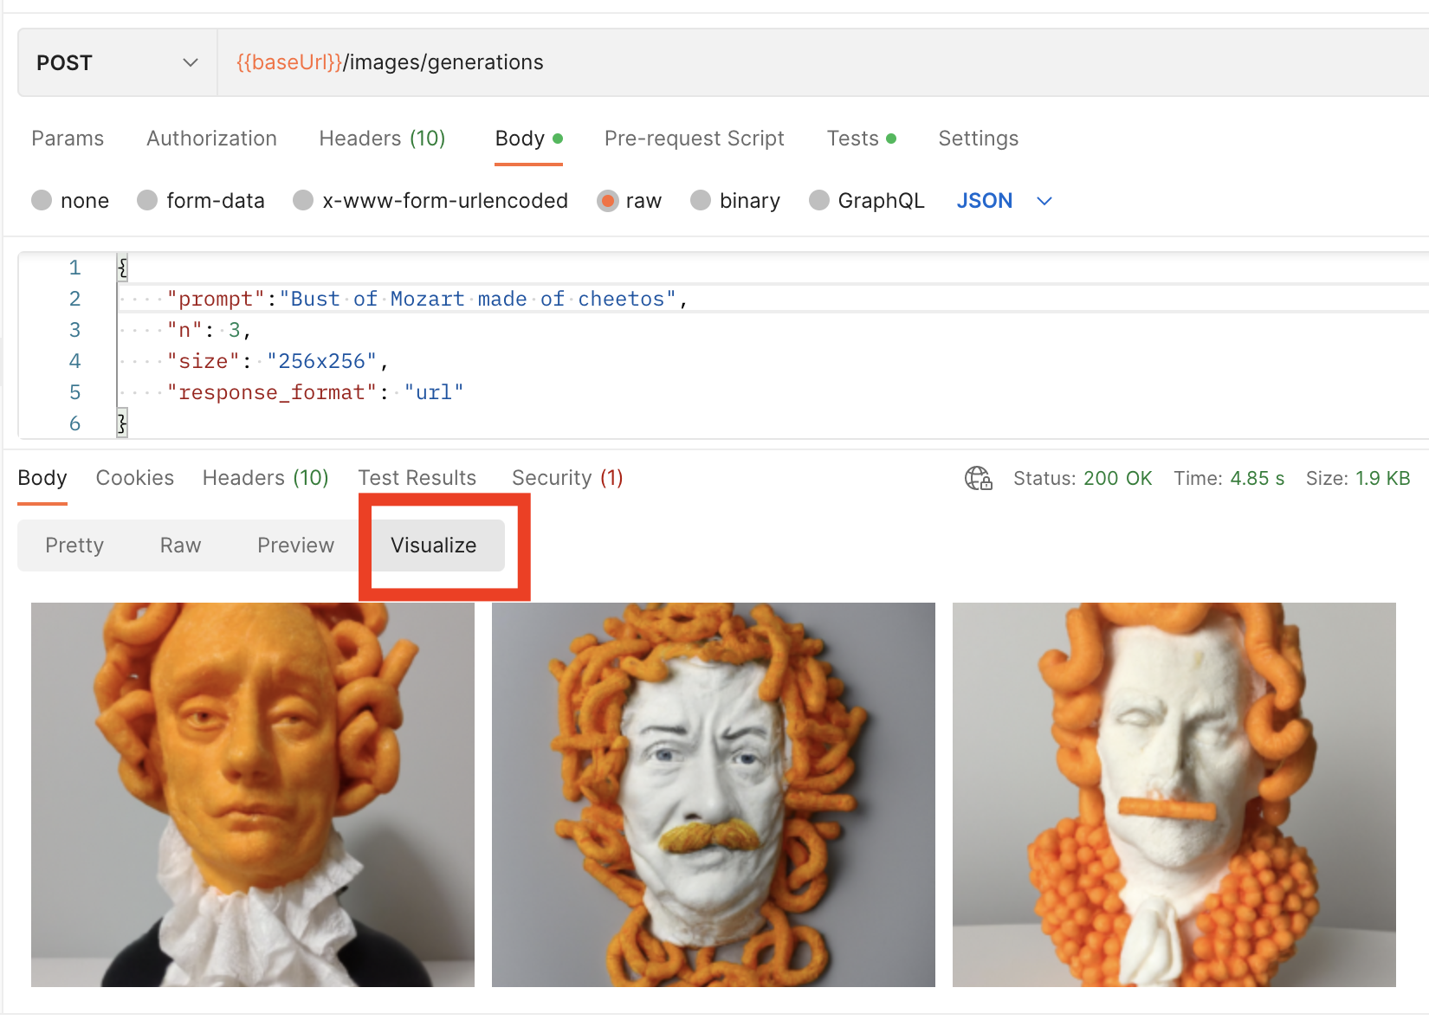Choose the form-data radio option

click(147, 201)
